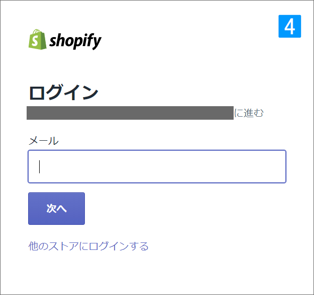Open the 他のストアにログインする link
Image resolution: width=314 pixels, height=295 pixels.
[88, 246]
